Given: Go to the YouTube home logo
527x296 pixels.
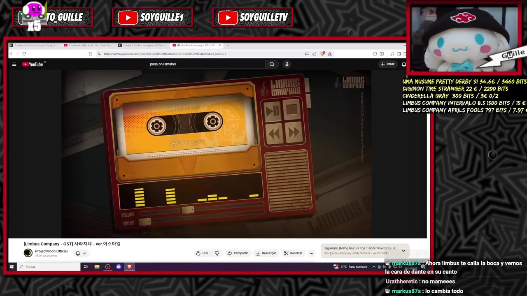Looking at the screenshot, I should [x=33, y=64].
